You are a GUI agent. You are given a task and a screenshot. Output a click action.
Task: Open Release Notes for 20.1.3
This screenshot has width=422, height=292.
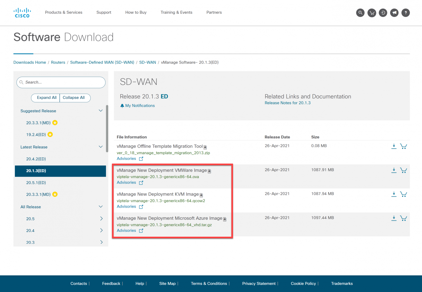tap(287, 103)
